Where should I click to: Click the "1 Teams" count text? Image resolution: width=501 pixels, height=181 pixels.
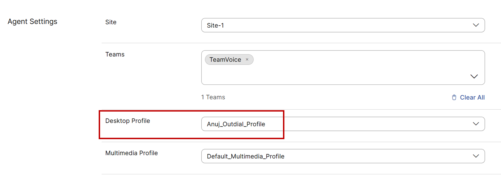(213, 97)
